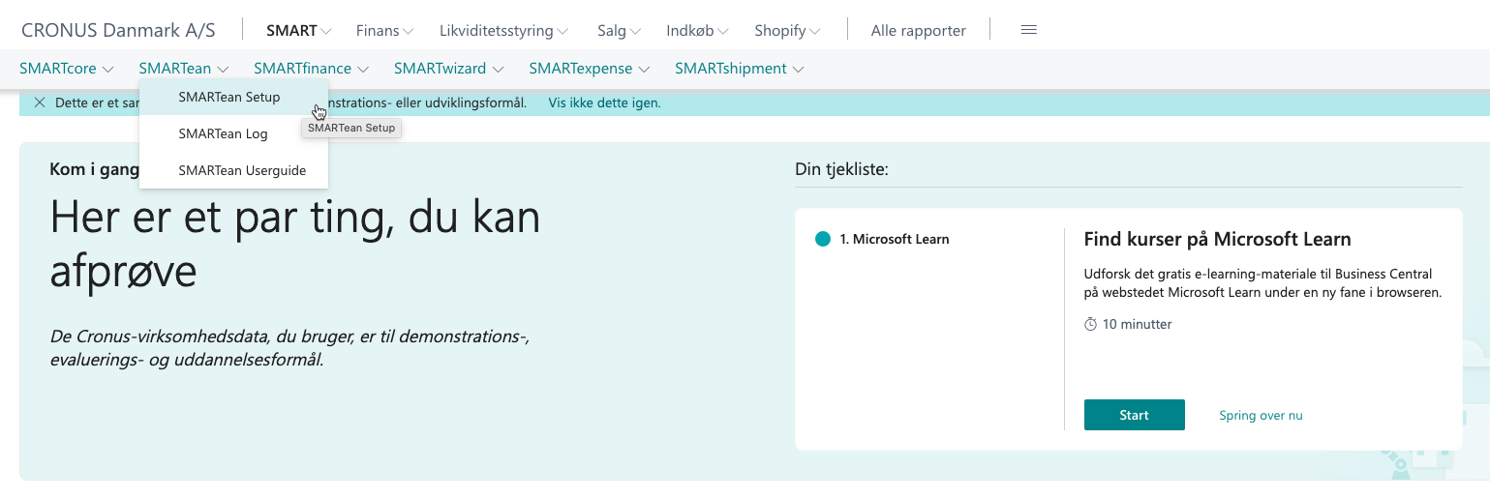The width and height of the screenshot is (1490, 498).
Task: Select SMARTean Setup from the menu
Action: 229,97
